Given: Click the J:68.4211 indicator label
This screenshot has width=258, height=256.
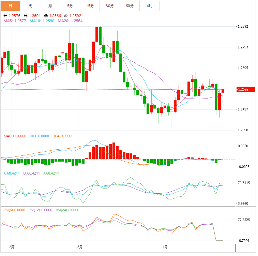Looking at the screenshot, I should (51, 173).
